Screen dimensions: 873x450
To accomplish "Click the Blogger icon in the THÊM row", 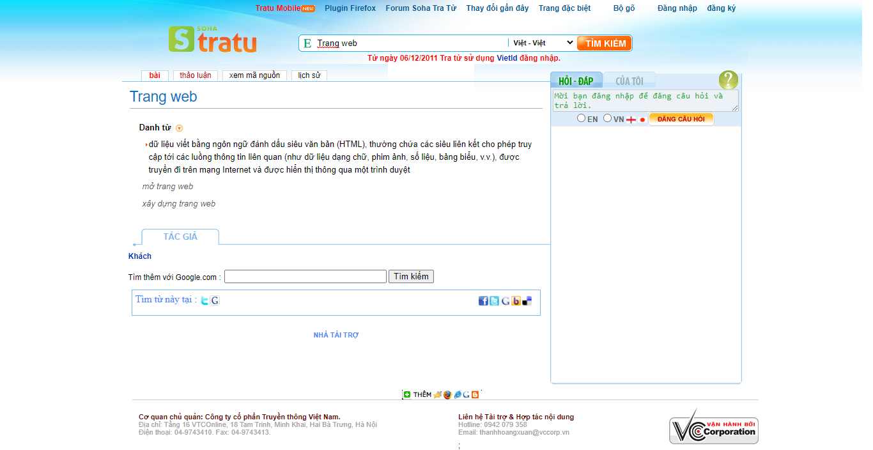I will [x=476, y=394].
